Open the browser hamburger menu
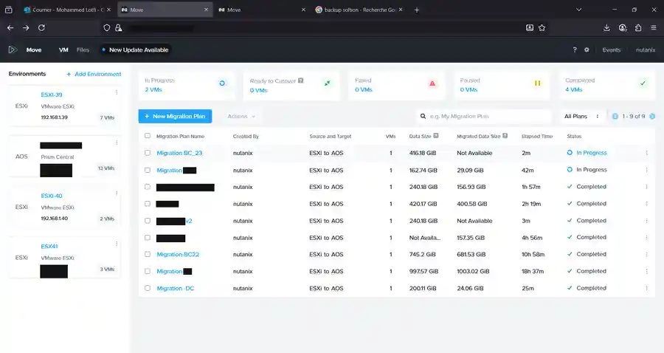Screen dimensions: 664x353 tap(654, 27)
